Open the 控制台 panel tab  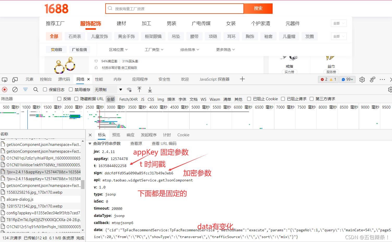point(46,79)
